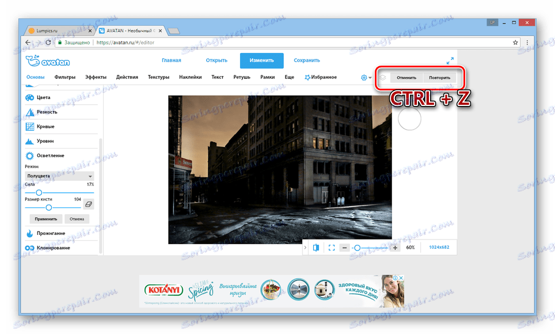Click the Сохранить link
The height and width of the screenshot is (334, 555).
(306, 60)
